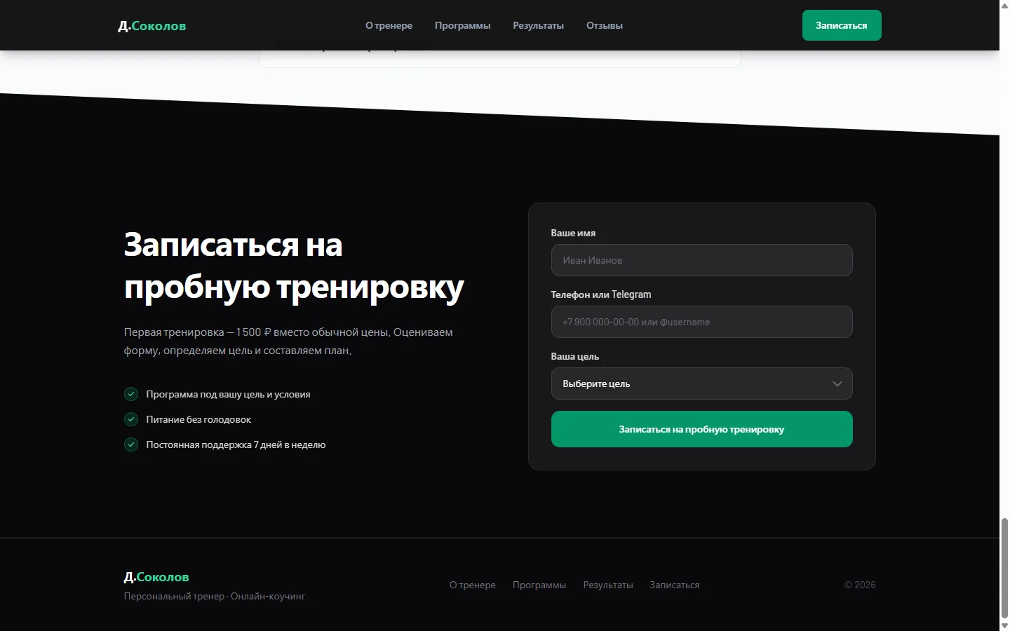Viewport: 1010px width, 631px height.
Task: Open Результаты in top navigation
Action: pos(538,25)
